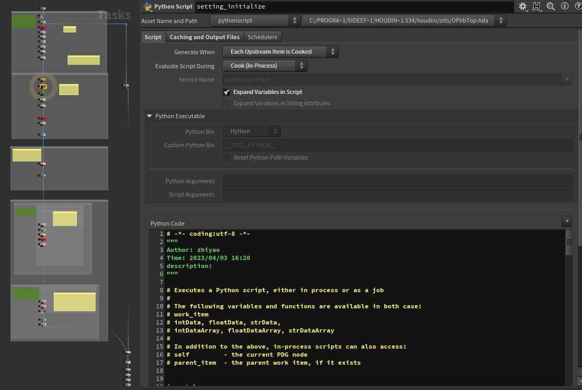Open the Python Code editor options arrow
The height and width of the screenshot is (390, 582).
coord(566,221)
